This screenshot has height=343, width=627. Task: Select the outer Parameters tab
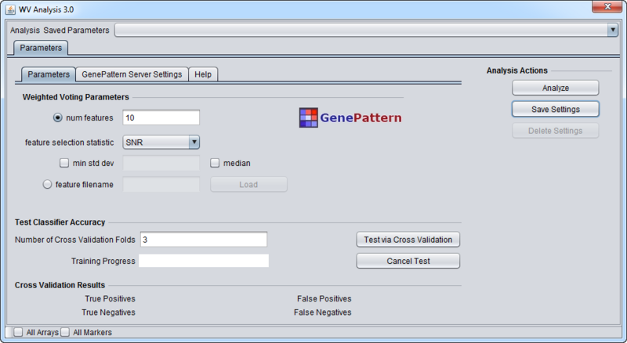[41, 48]
